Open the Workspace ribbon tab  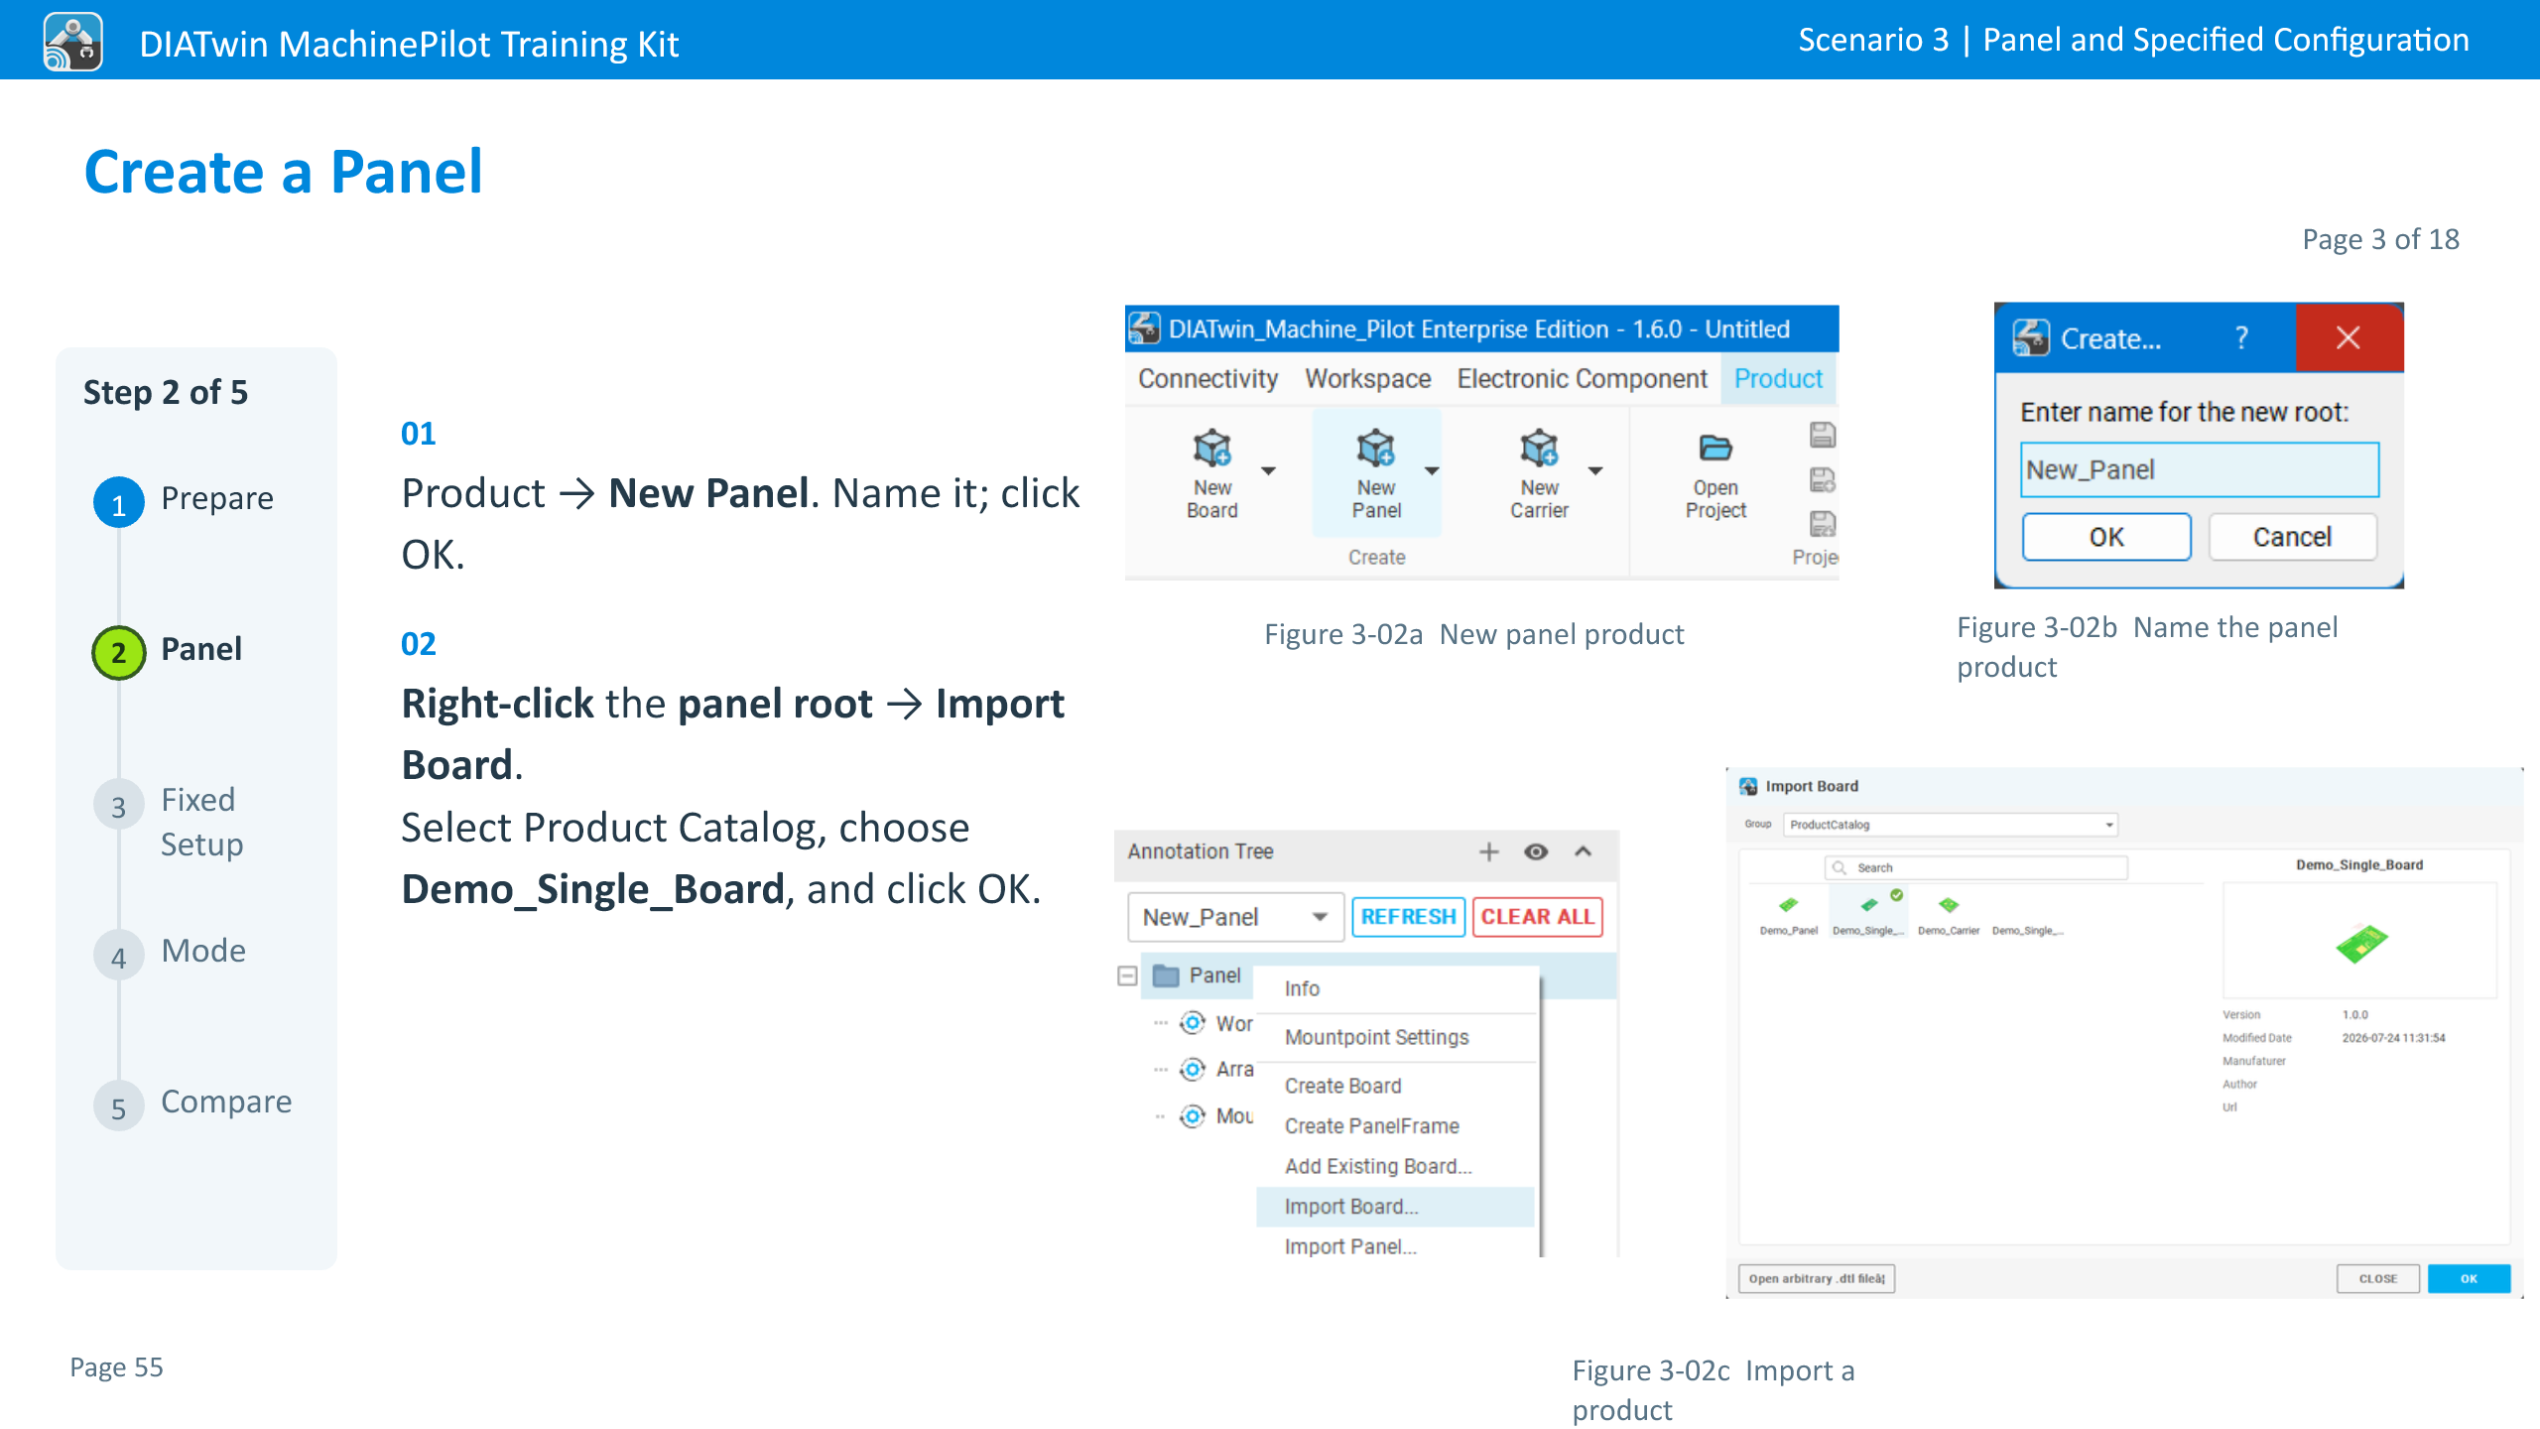coord(1367,379)
